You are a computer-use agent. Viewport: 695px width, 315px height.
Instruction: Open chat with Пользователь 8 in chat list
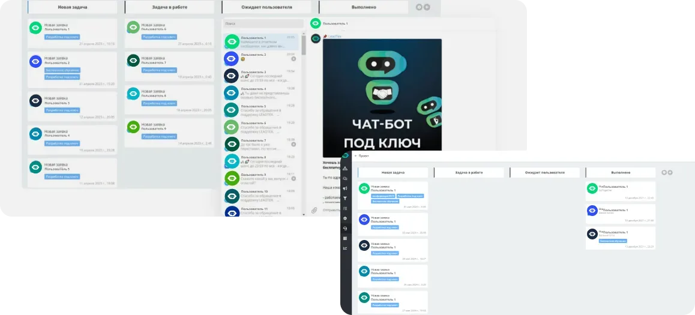pos(262,161)
